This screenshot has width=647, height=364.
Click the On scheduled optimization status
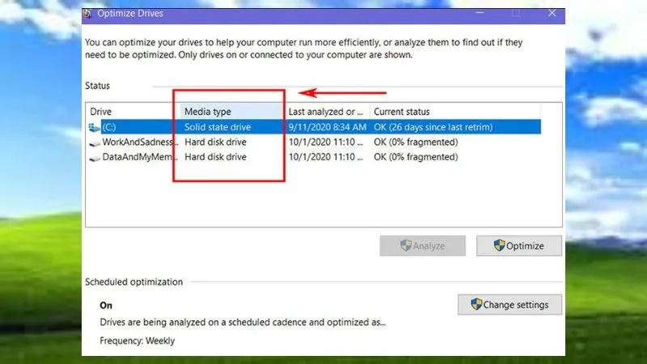coord(106,306)
